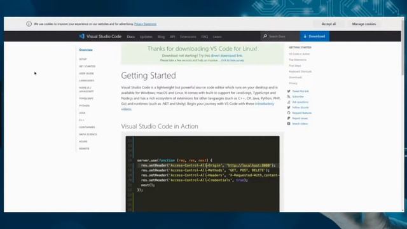
Task: Jump to Privacy section link
Action: tap(293, 83)
